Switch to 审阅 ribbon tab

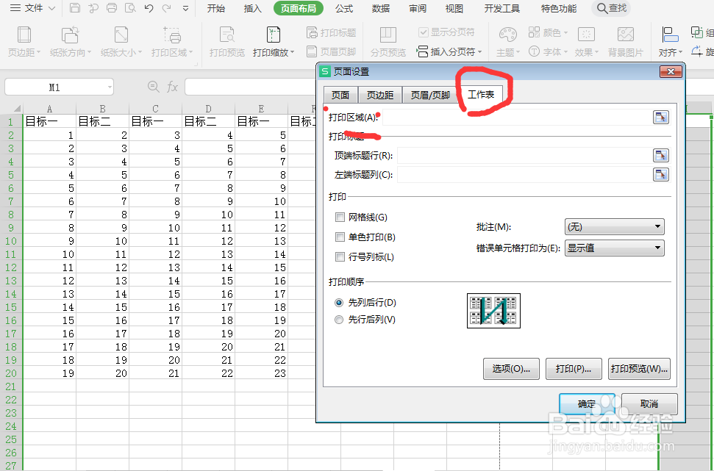click(x=418, y=8)
